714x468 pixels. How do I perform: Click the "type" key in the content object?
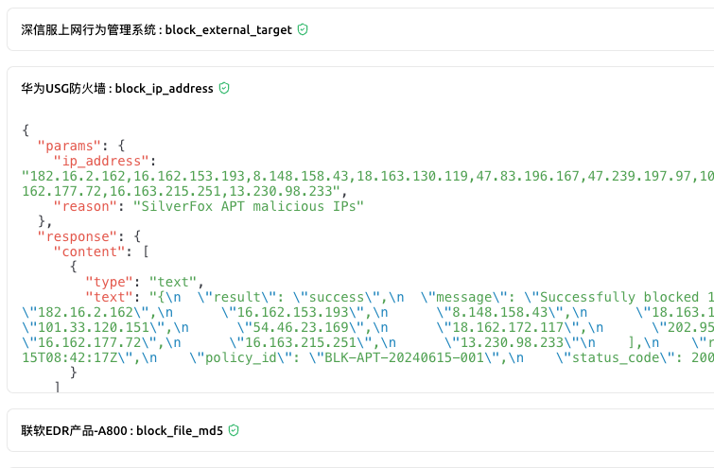pyautogui.click(x=109, y=283)
